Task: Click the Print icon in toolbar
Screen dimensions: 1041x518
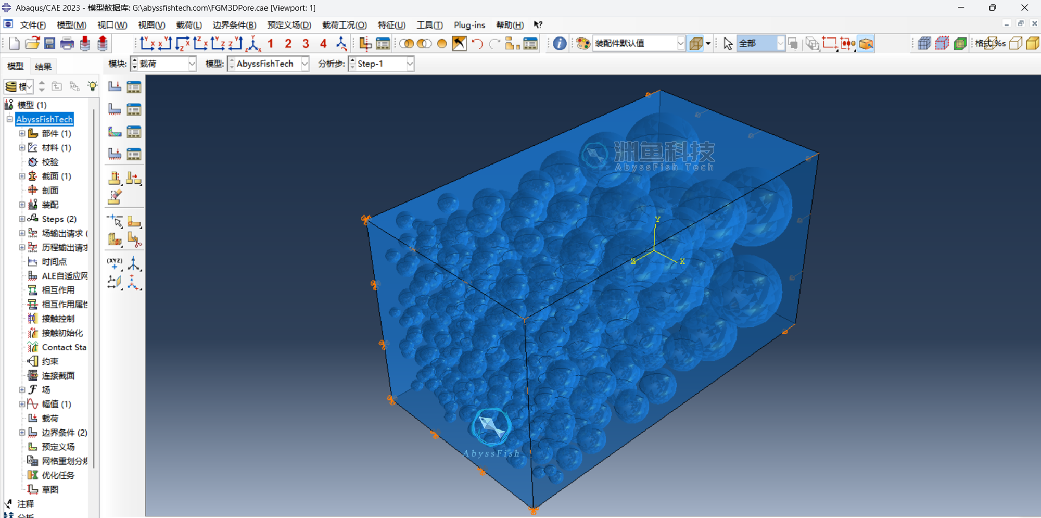Action: pos(67,43)
